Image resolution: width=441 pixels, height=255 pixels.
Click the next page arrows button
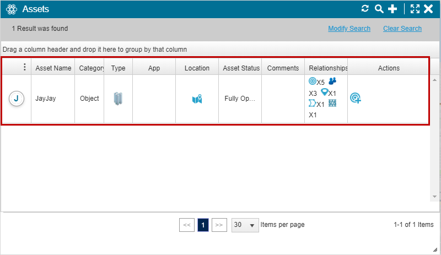coord(219,225)
